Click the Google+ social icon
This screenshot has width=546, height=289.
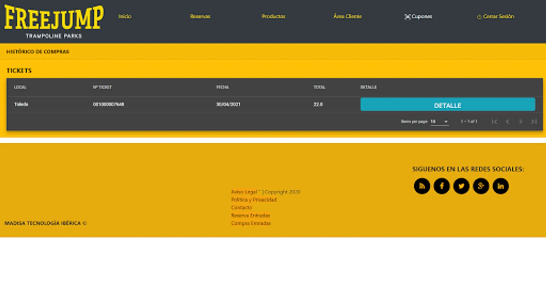coord(481,186)
